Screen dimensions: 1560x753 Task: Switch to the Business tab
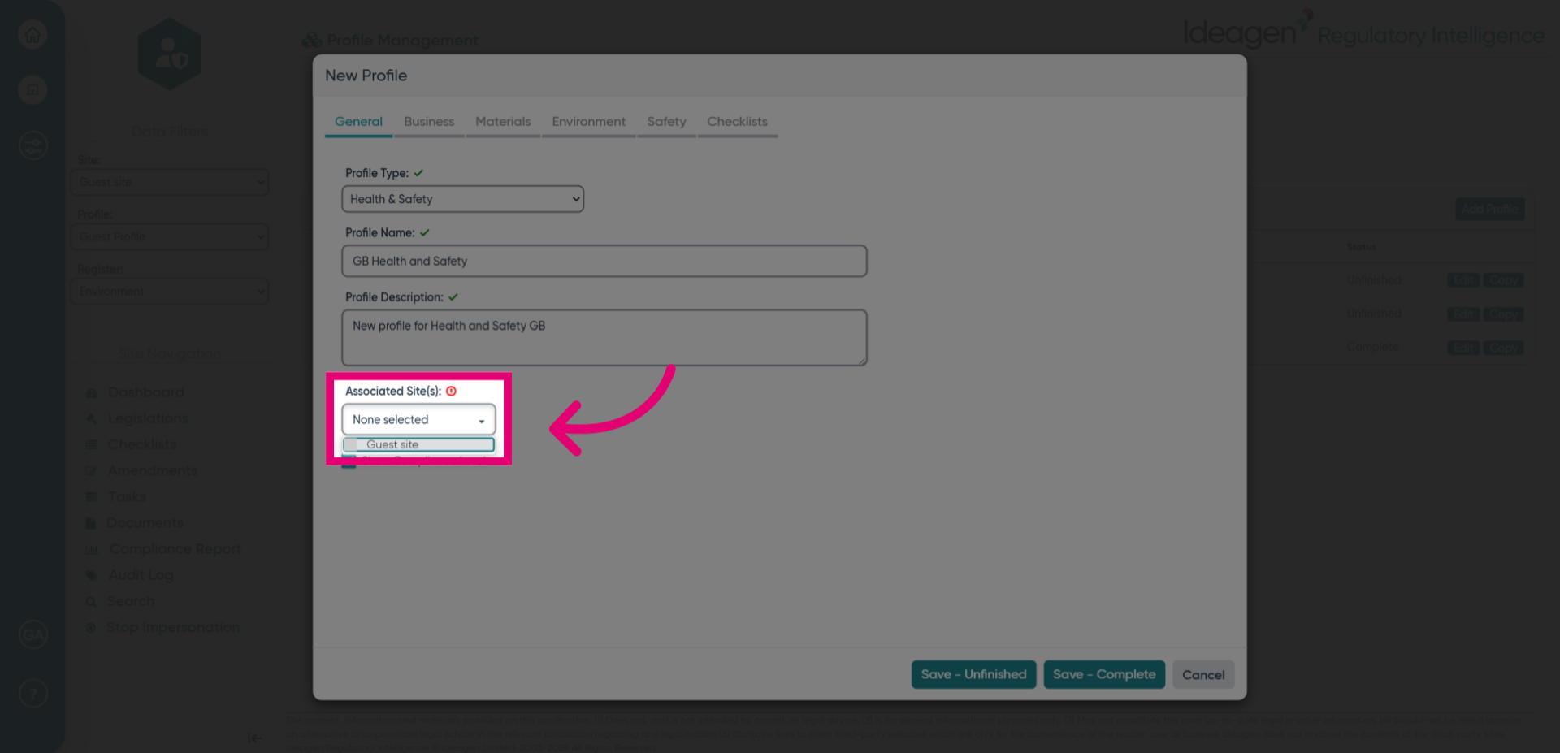point(429,122)
